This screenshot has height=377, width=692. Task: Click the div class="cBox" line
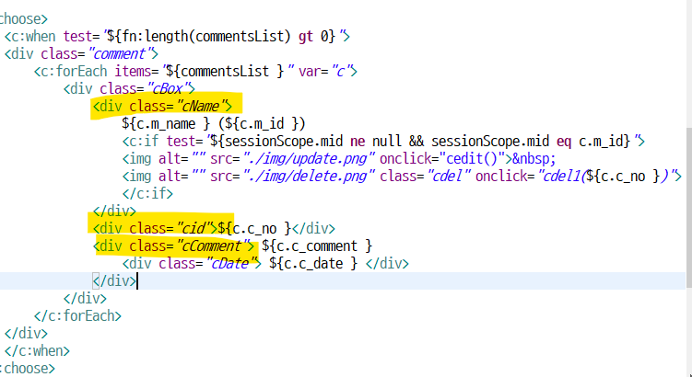(x=129, y=88)
